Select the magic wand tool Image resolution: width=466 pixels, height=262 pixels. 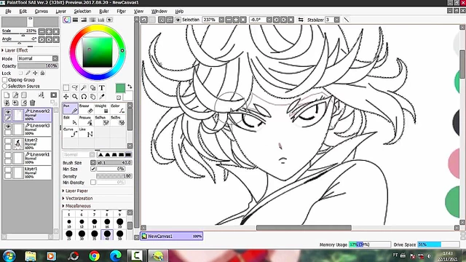84,87
